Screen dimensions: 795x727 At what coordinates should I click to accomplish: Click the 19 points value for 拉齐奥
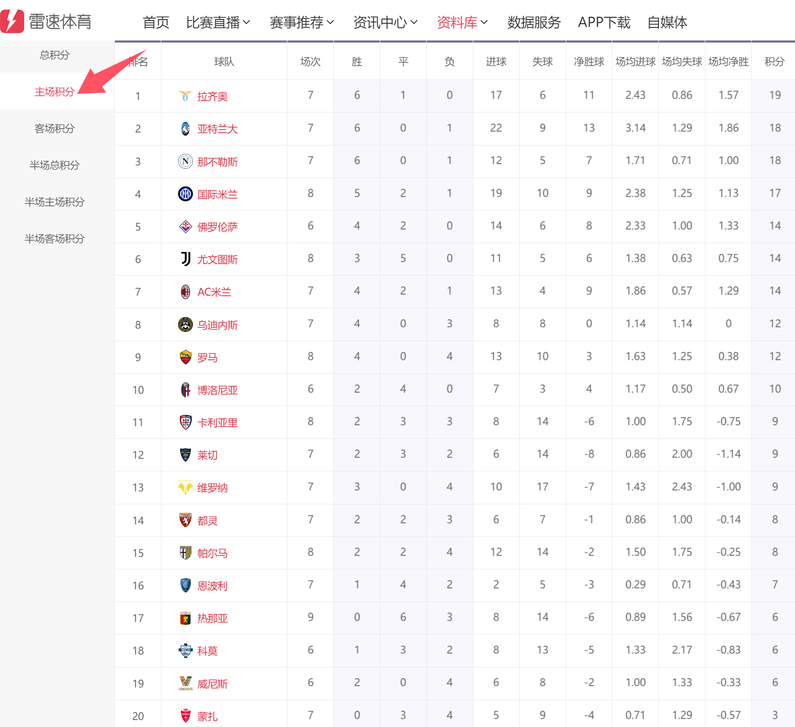[x=775, y=95]
